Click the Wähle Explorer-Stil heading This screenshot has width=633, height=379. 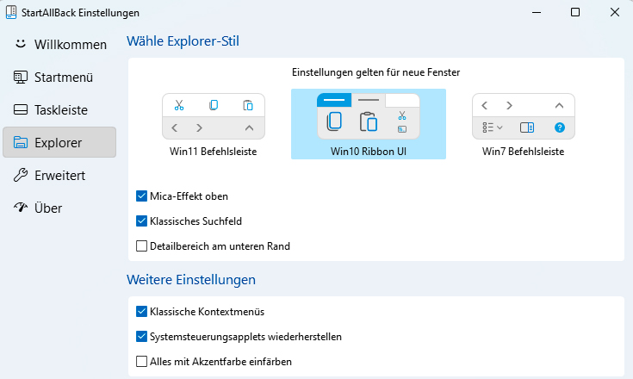[183, 41]
